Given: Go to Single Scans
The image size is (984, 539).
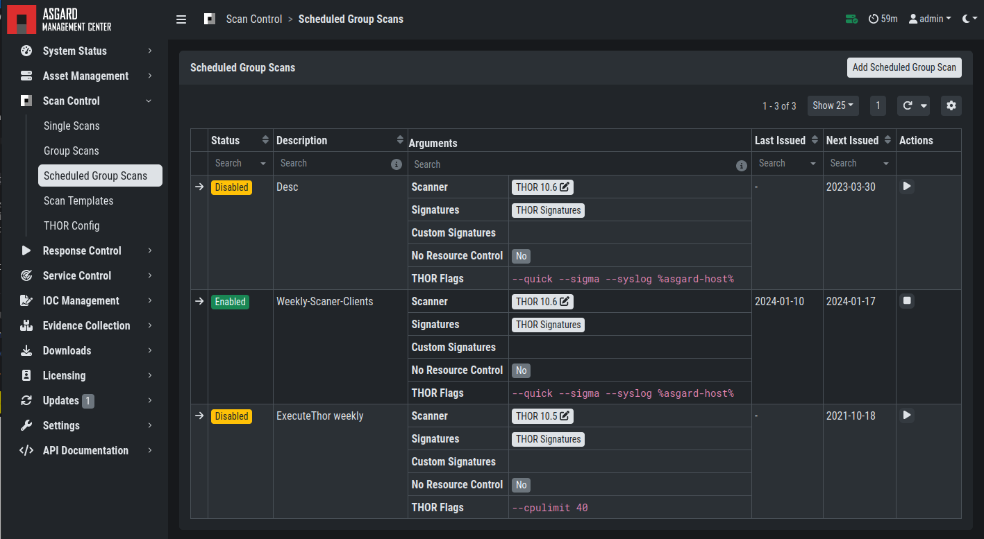Looking at the screenshot, I should tap(72, 126).
